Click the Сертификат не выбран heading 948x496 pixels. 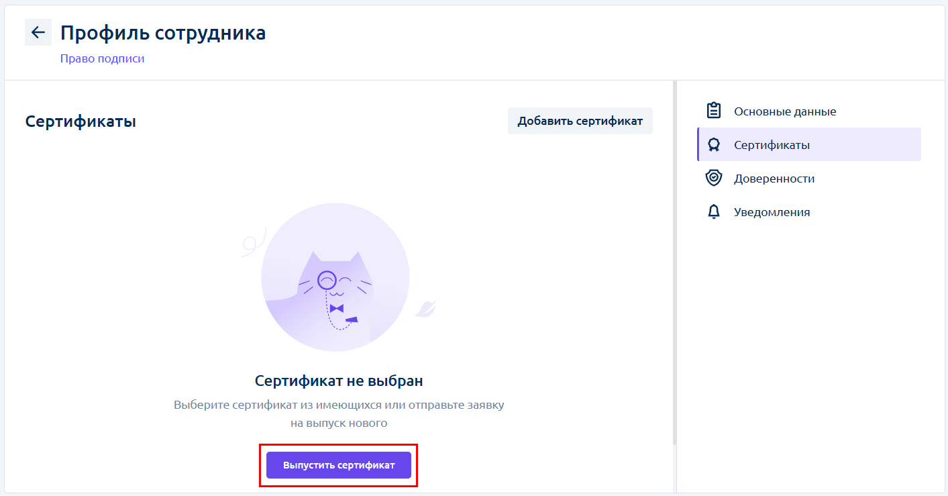339,381
